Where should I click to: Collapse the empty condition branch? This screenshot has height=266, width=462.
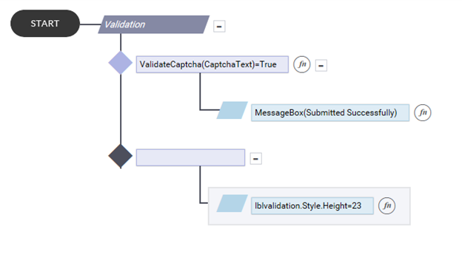click(255, 159)
